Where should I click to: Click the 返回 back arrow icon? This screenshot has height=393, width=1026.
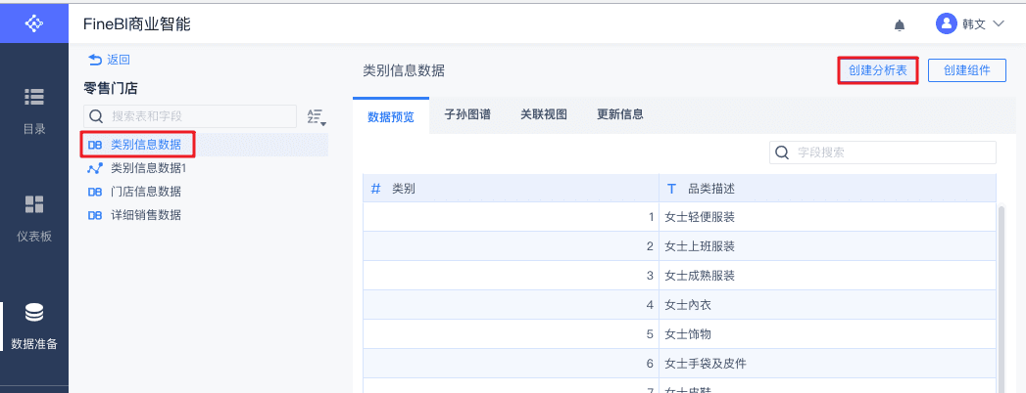tap(95, 60)
